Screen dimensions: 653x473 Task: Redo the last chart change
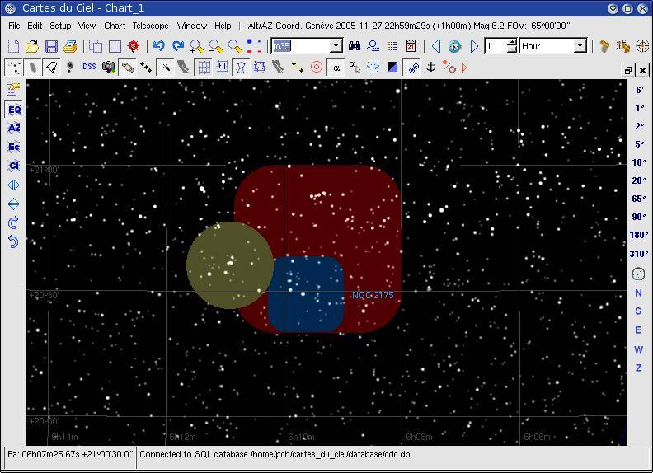(178, 46)
